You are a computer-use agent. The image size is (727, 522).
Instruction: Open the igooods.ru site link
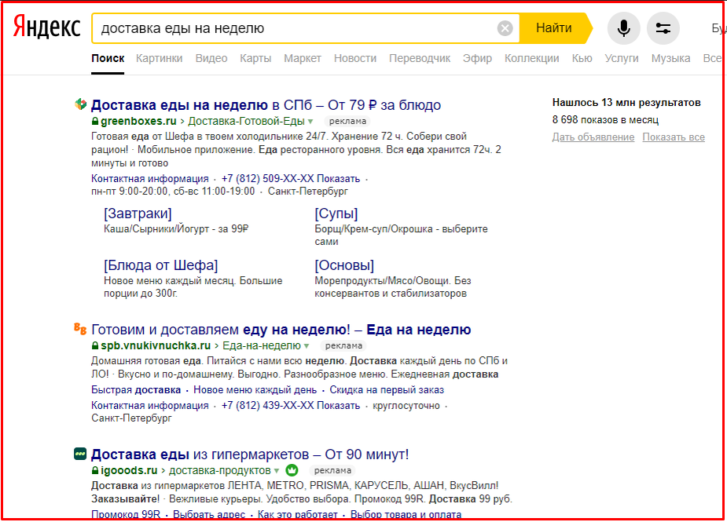click(129, 471)
